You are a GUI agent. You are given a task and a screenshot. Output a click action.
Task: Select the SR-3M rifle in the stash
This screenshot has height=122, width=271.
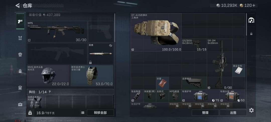[x=220, y=64]
